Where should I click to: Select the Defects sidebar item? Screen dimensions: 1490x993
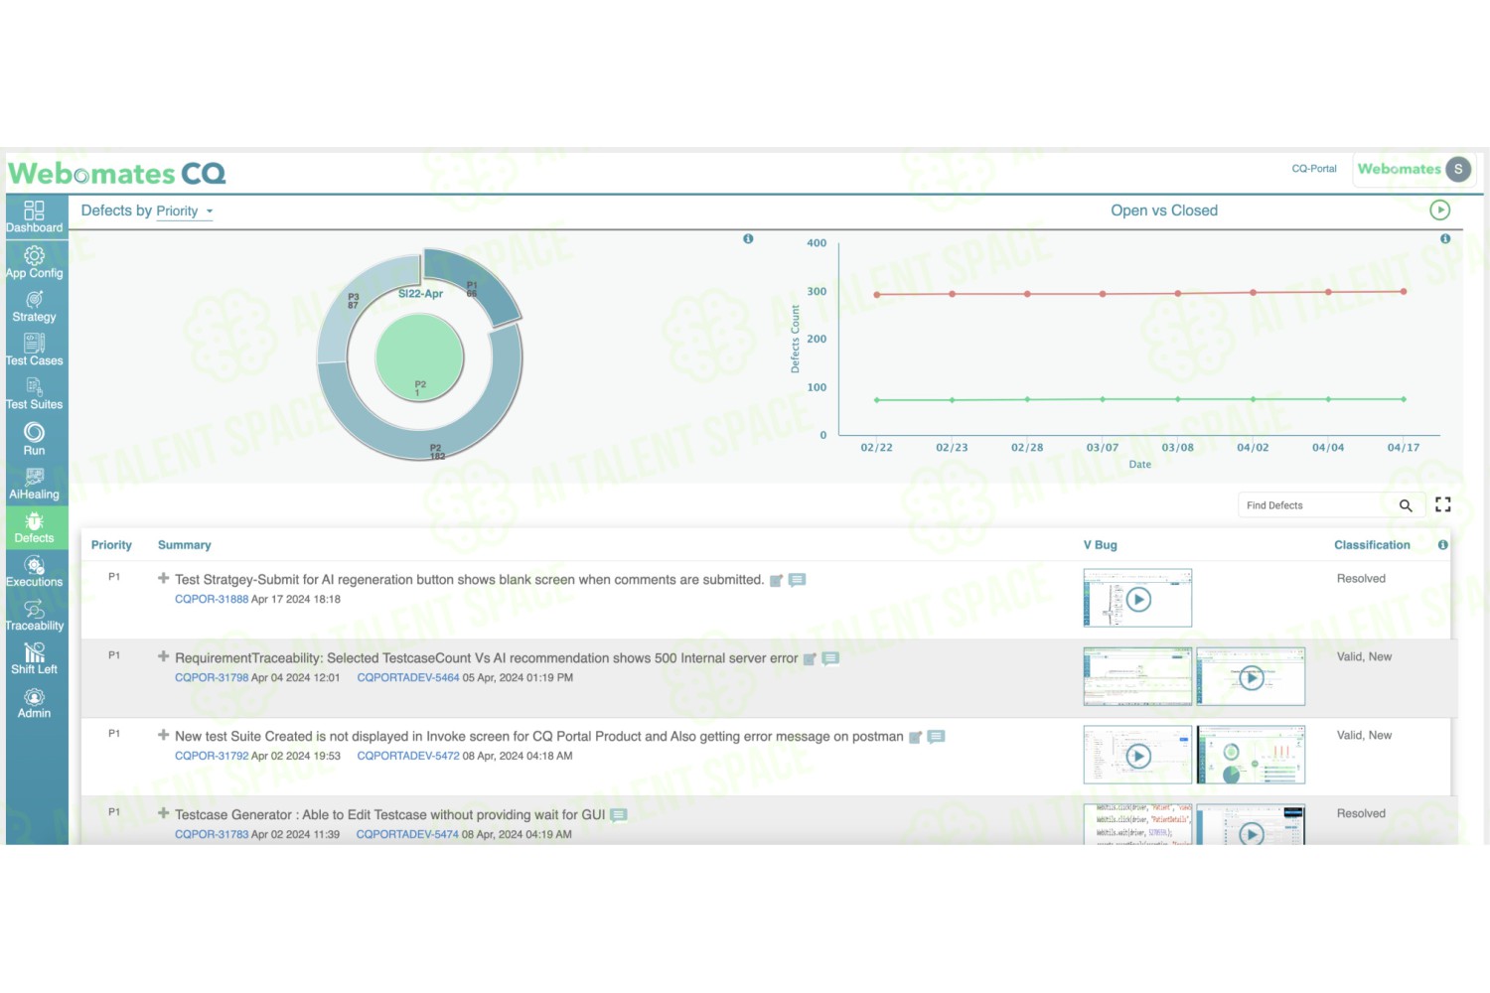[x=35, y=527]
